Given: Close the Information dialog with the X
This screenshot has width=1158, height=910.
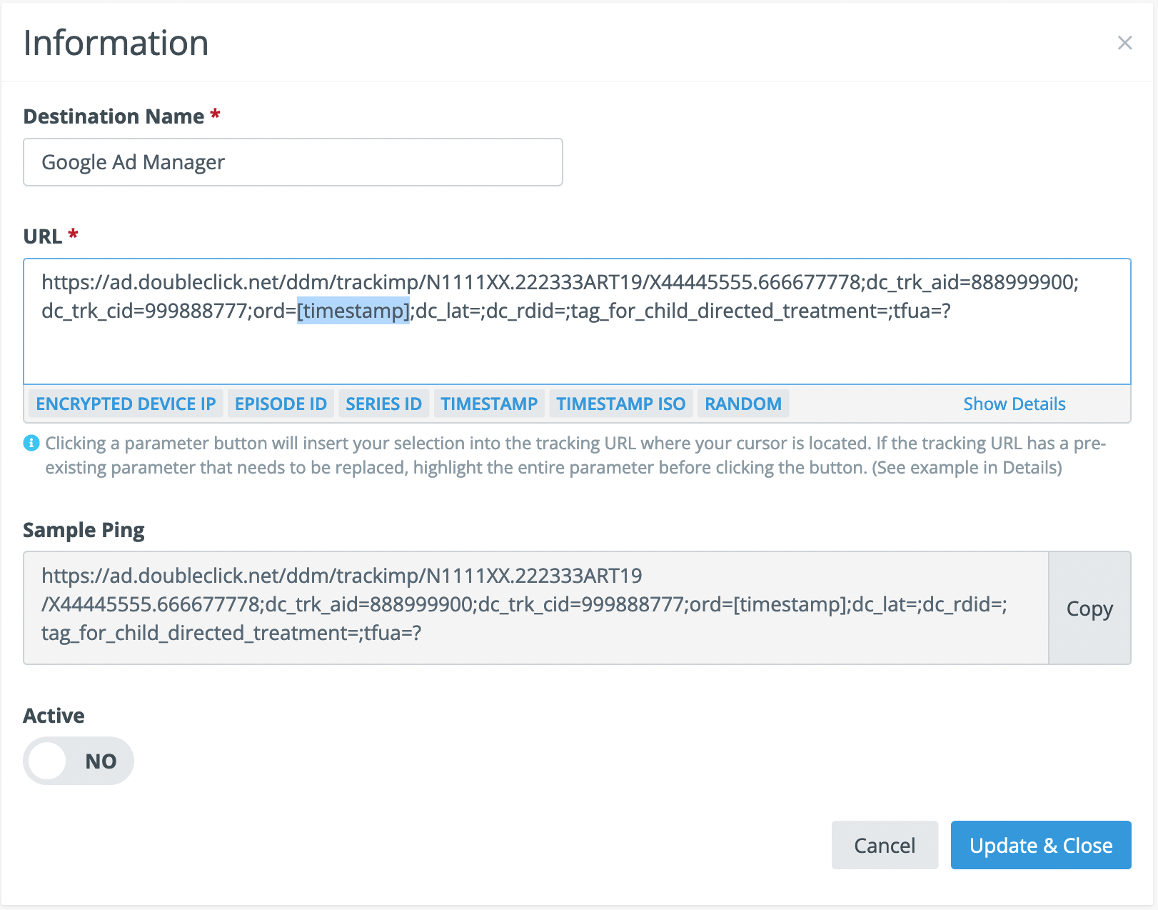Looking at the screenshot, I should [x=1124, y=43].
